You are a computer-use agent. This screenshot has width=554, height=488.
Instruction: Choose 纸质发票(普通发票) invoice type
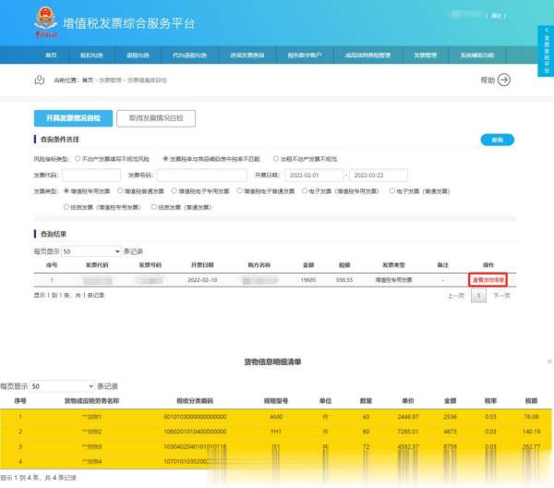(x=152, y=207)
